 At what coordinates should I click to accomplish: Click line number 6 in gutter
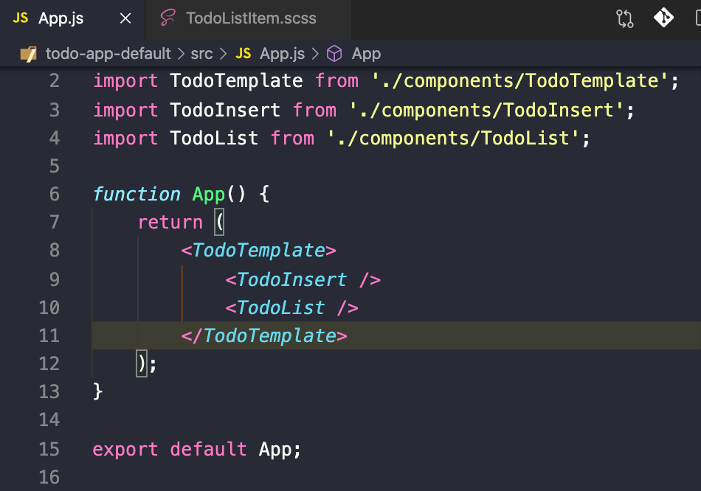click(x=55, y=195)
